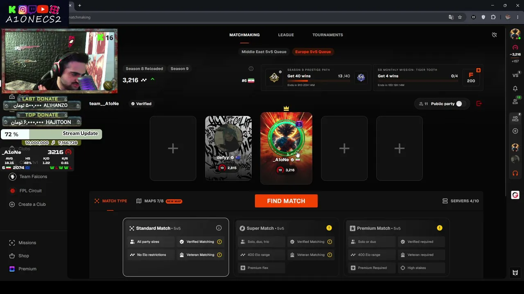Click the shield extension icon in Chrome toolbar
This screenshot has width=524, height=294.
(x=483, y=17)
